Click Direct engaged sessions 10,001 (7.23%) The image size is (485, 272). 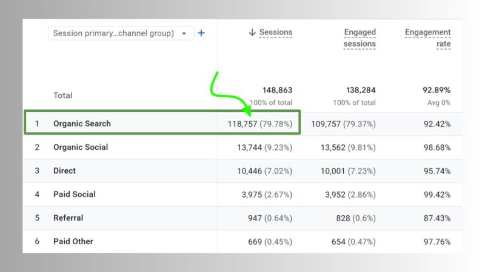click(x=348, y=171)
